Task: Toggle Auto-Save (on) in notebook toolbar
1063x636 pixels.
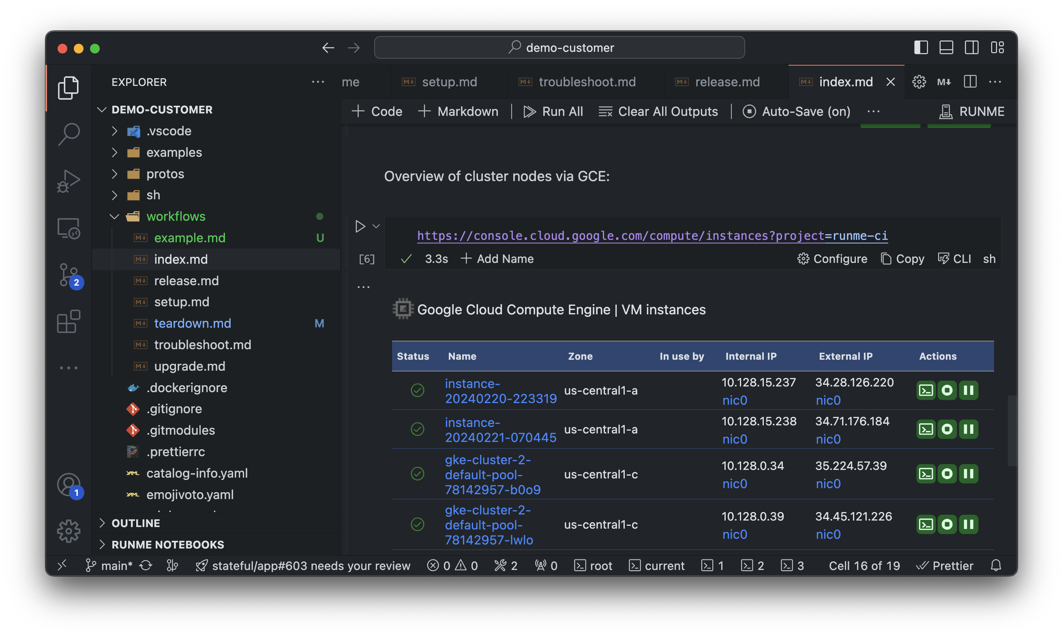Action: [x=796, y=111]
